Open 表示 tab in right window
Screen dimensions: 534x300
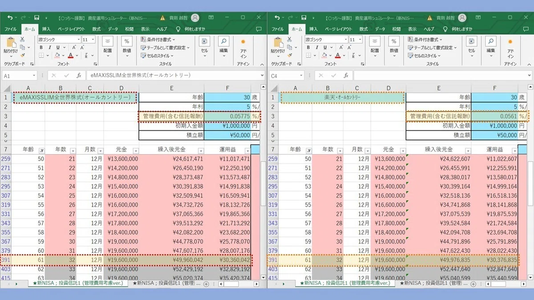412,29
